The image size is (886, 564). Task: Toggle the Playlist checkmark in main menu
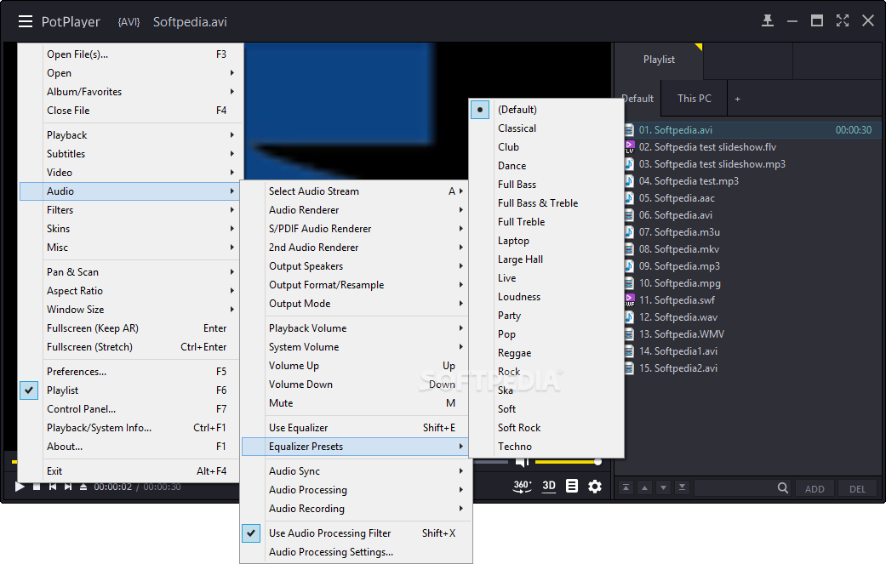coord(29,390)
